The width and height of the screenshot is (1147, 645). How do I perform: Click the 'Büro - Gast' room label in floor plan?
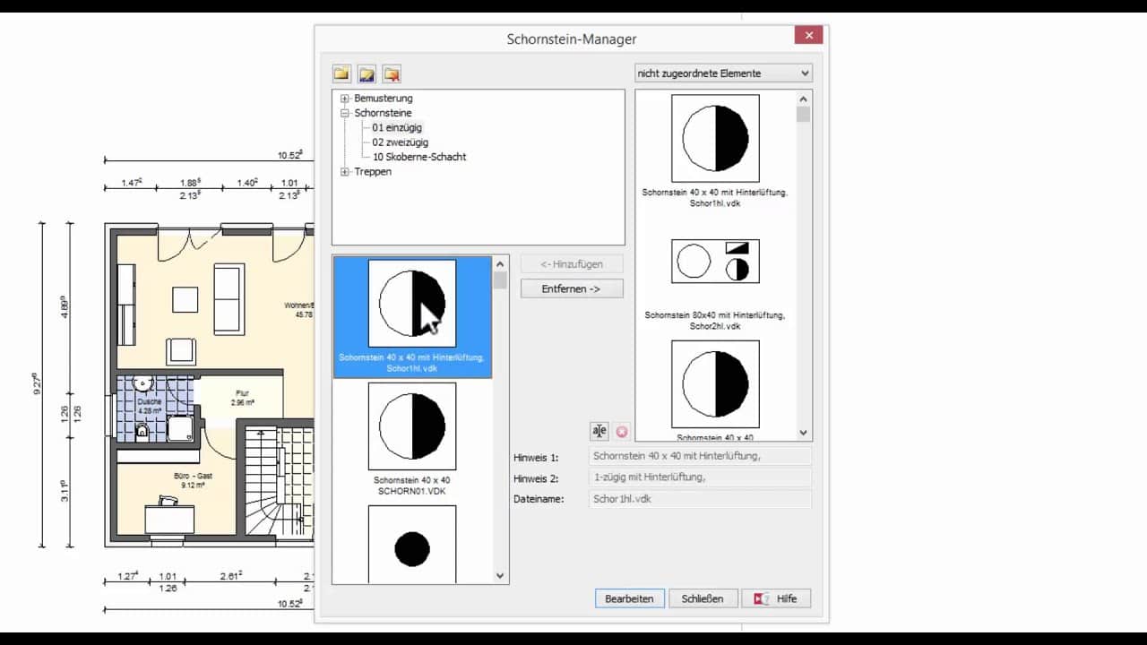(x=193, y=476)
